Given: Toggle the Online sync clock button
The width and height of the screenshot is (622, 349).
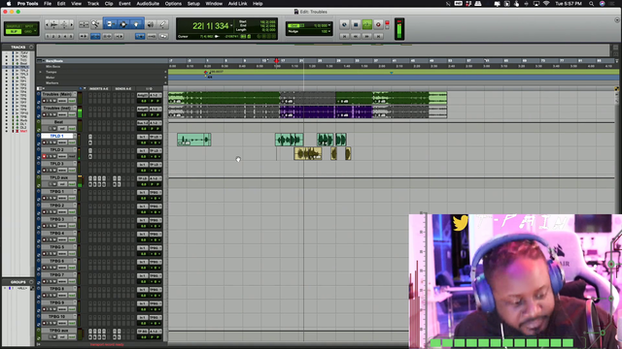Looking at the screenshot, I should 344,24.
